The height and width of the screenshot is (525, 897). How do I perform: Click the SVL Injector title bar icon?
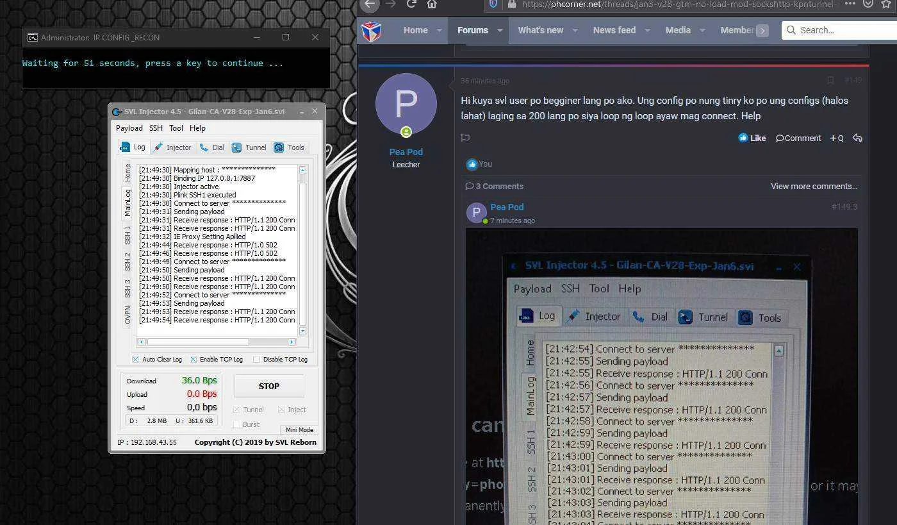(x=117, y=112)
